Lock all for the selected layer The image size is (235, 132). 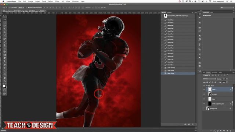point(215,82)
